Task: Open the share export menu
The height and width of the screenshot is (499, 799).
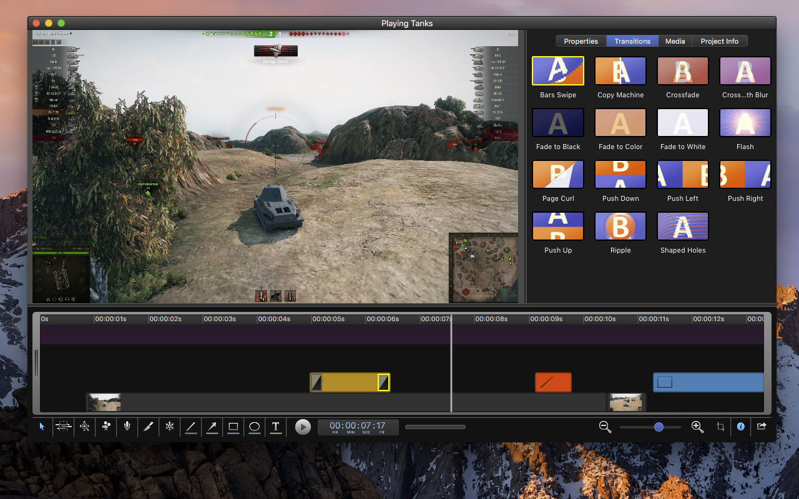Action: click(762, 427)
